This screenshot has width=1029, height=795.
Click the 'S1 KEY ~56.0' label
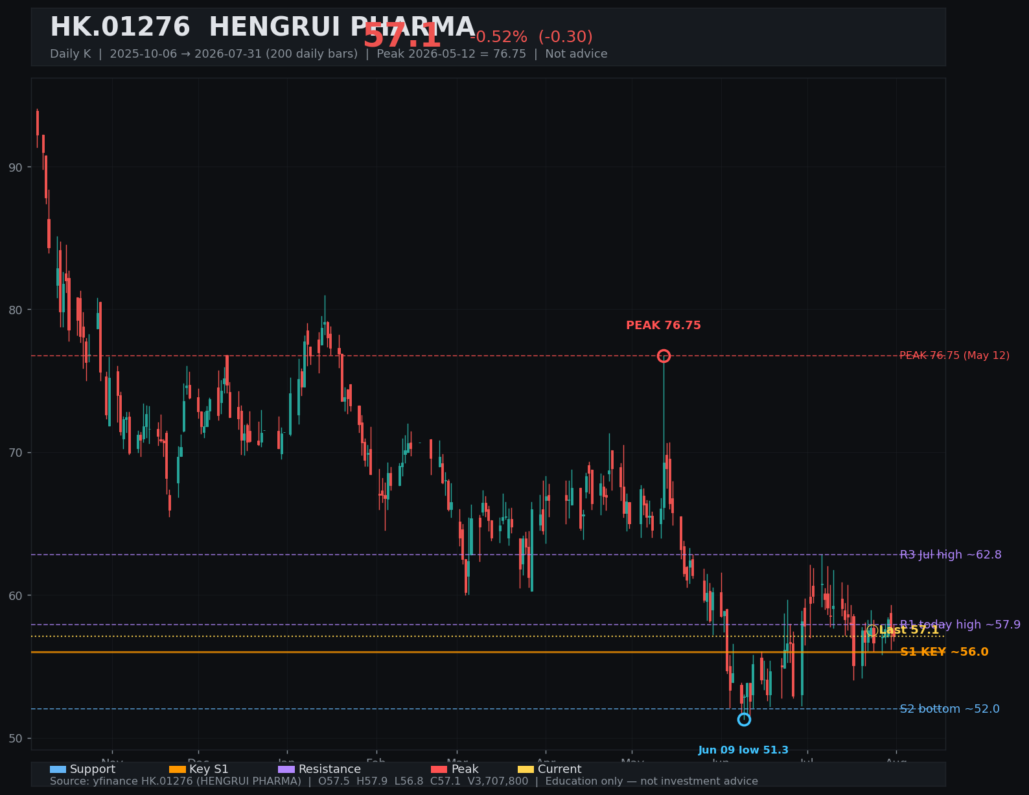tap(944, 652)
